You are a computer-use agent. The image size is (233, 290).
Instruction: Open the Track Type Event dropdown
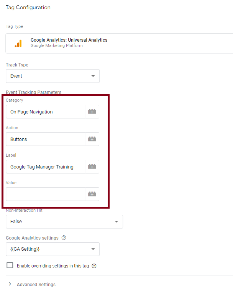pyautogui.click(x=53, y=76)
